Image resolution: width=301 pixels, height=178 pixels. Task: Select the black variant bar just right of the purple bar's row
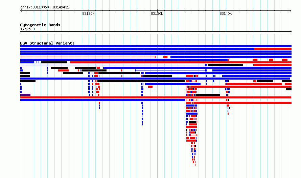(x=208, y=95)
